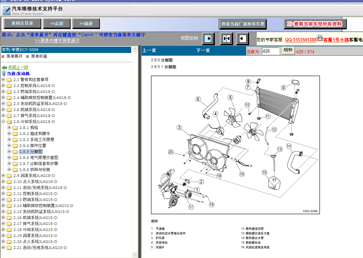Image resolution: width=363 pixels, height=258 pixels.
Task: Open the 菜单关键字搜索演示 link
Action: (x=57, y=41)
